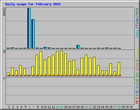Click the yellow visits bar for day 26
The width and height of the screenshot is (140, 110).
pyautogui.click(x=110, y=70)
